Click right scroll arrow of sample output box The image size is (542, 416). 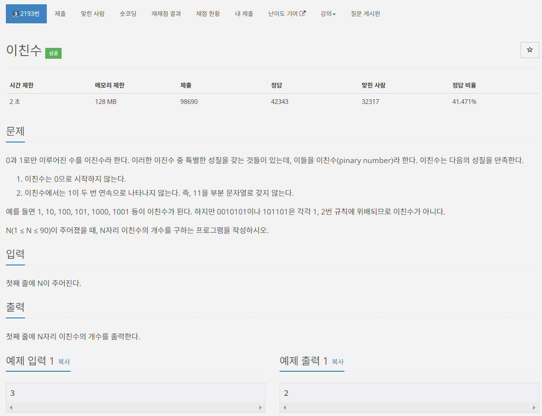pyautogui.click(x=534, y=407)
